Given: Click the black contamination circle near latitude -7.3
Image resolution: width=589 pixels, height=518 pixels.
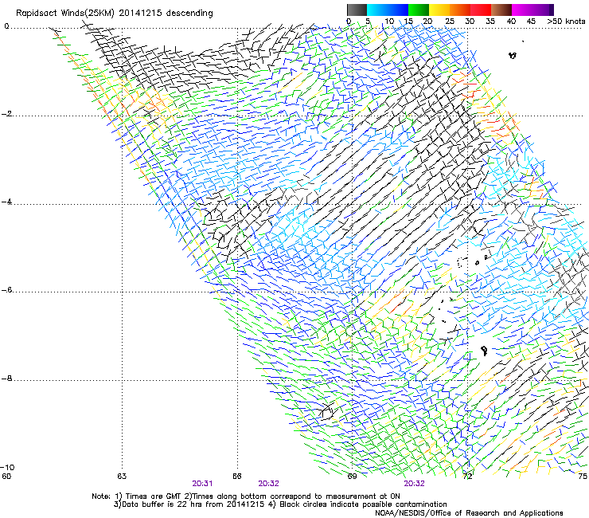Looking at the screenshot, I should point(484,351).
